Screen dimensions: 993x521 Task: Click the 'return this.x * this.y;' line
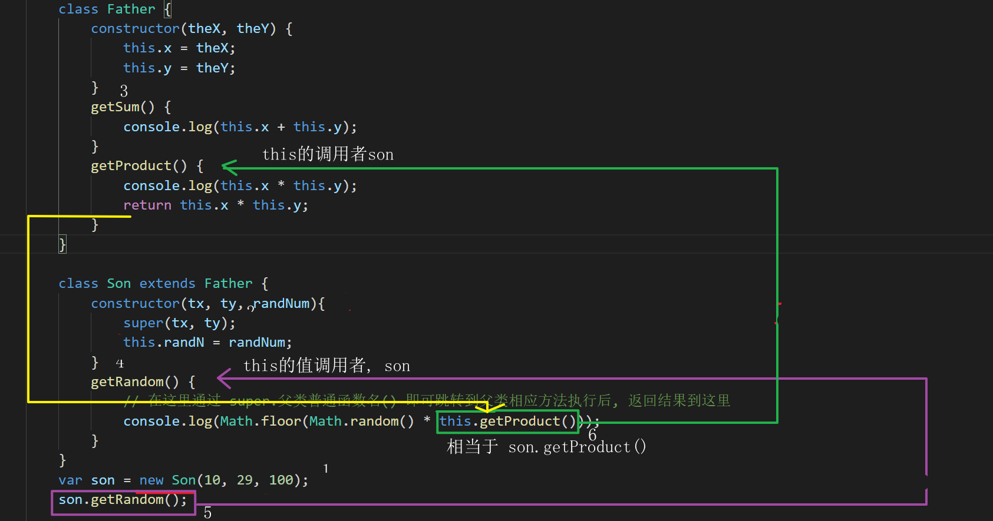click(x=216, y=205)
